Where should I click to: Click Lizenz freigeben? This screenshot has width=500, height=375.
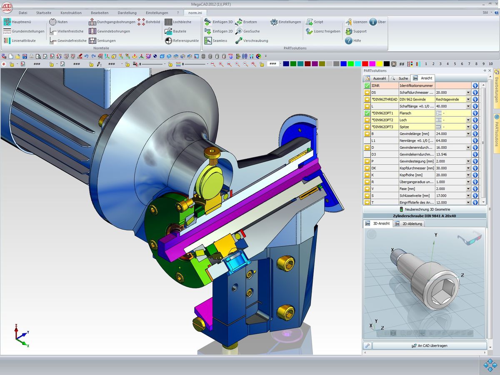point(323,31)
